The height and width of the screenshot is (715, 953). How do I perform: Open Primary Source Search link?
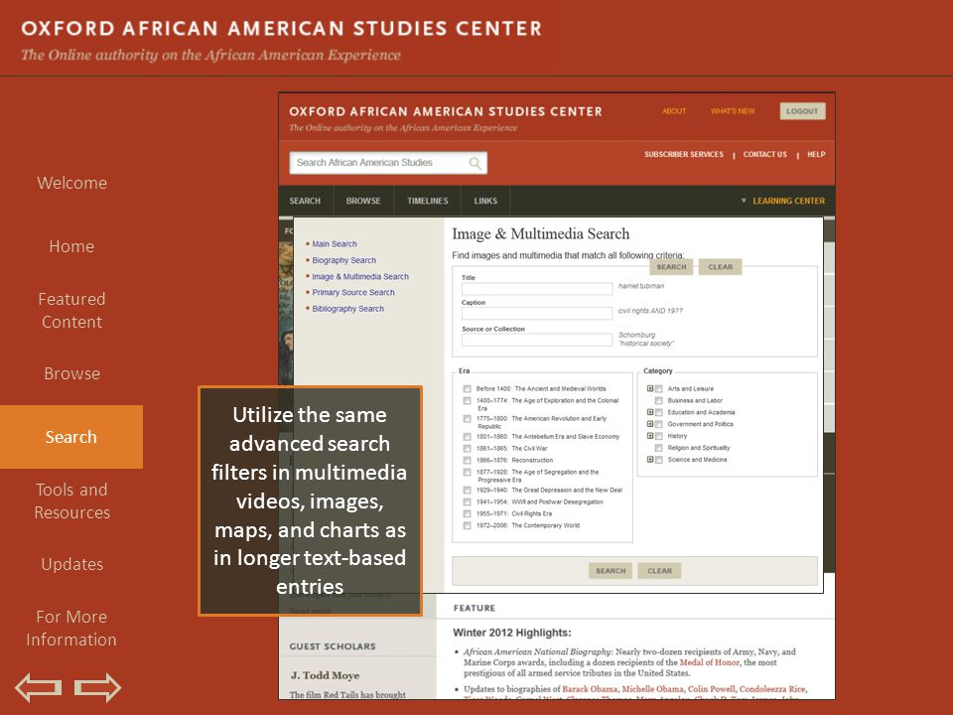353,292
